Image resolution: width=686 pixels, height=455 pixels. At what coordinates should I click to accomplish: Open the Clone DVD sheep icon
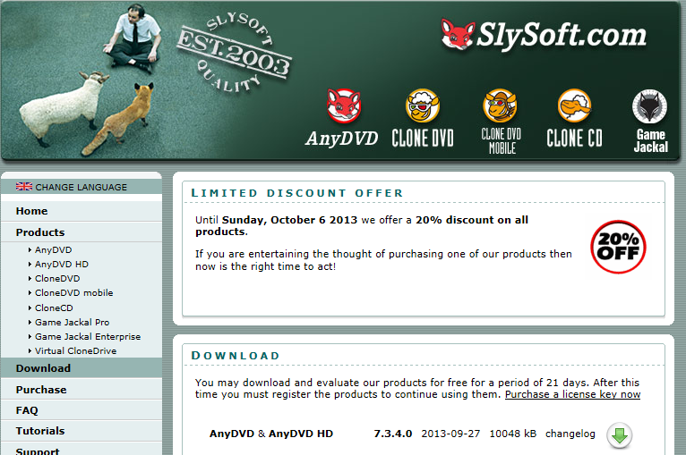tap(422, 105)
